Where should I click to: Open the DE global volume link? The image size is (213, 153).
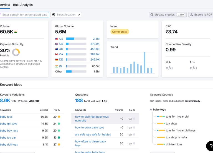click(61, 59)
